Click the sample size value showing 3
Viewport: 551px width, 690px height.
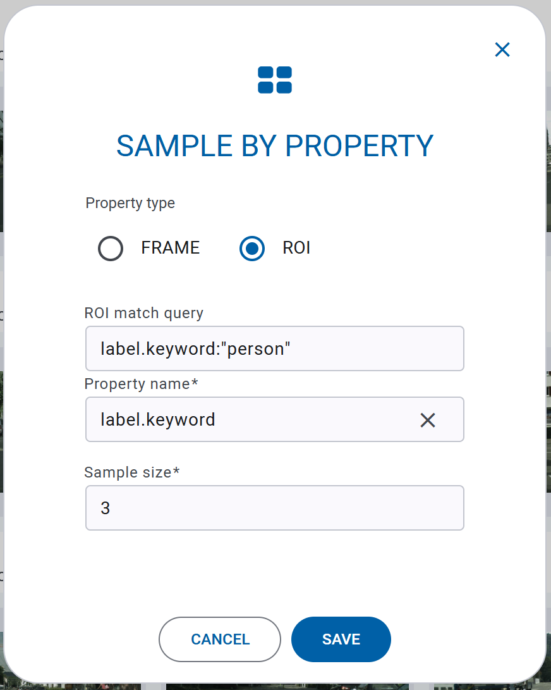tap(106, 507)
